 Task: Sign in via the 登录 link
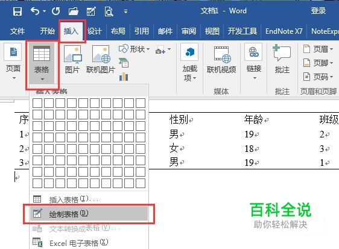(318, 11)
